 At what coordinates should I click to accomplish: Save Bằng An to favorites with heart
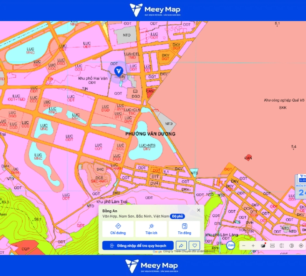coord(195,246)
